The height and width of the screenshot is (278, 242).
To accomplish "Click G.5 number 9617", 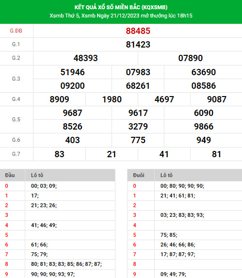I will [x=138, y=113].
